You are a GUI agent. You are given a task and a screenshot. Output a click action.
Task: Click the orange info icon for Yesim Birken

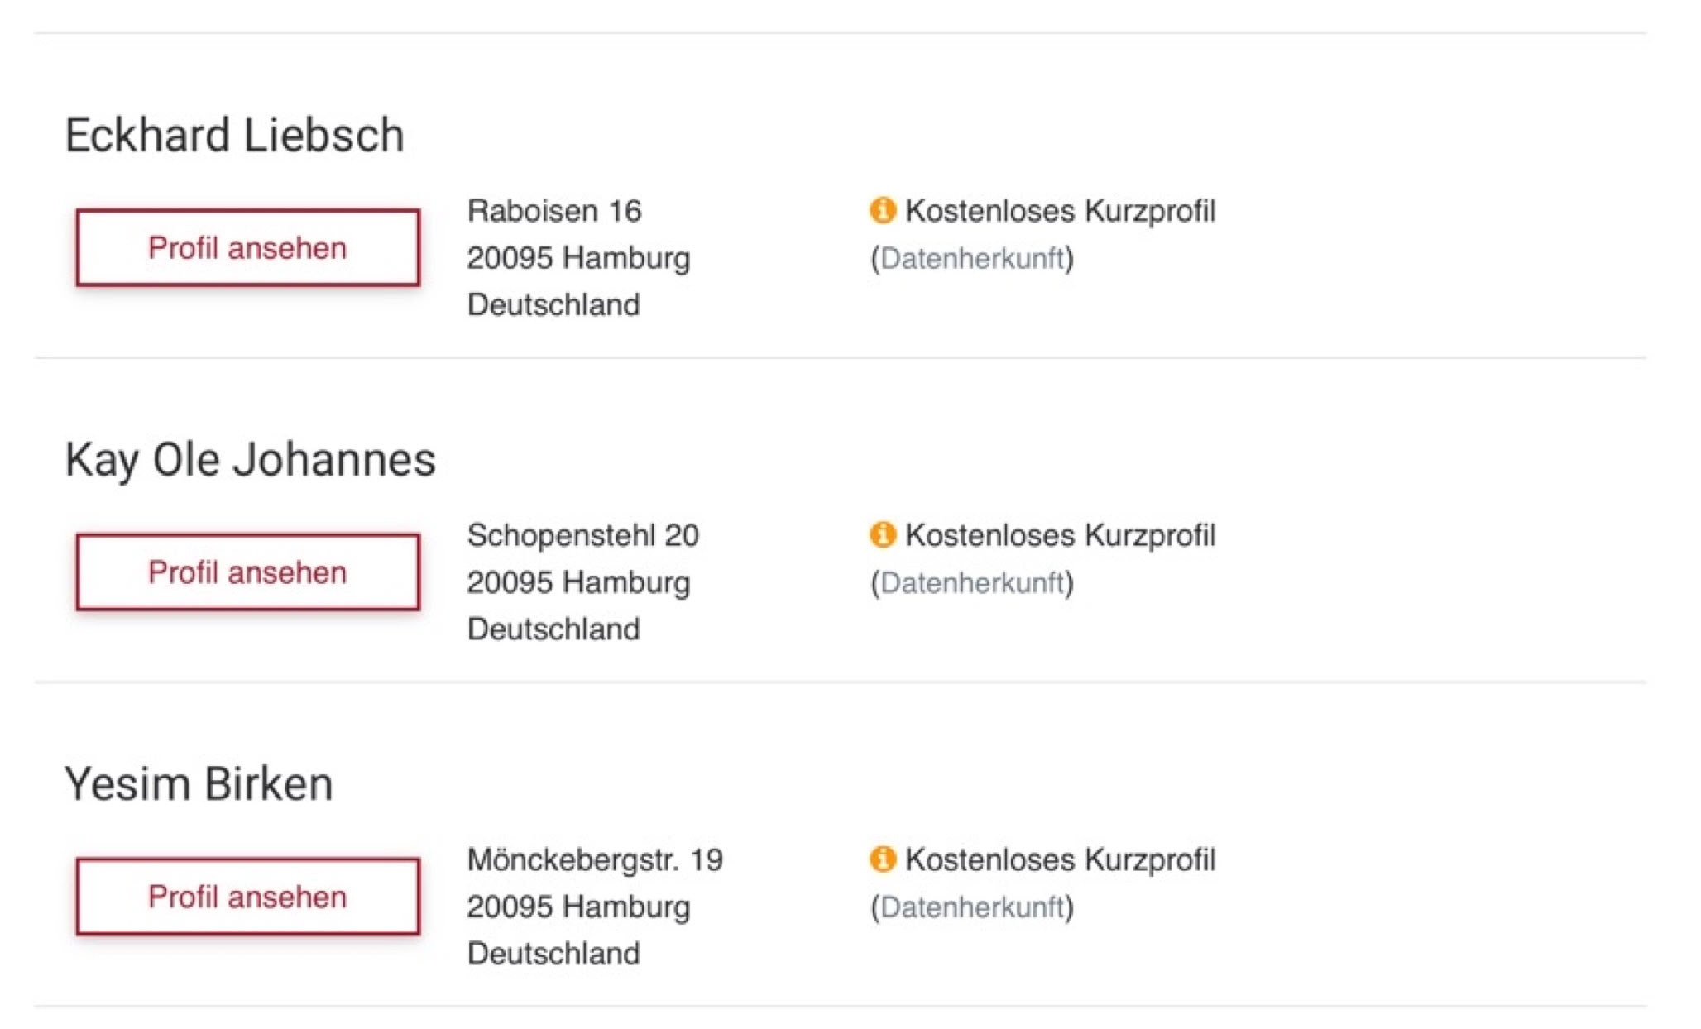(882, 859)
